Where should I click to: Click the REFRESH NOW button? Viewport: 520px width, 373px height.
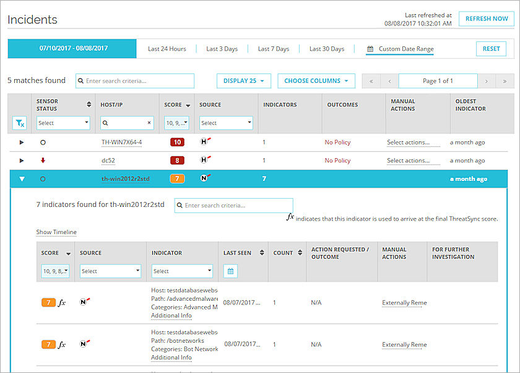[x=486, y=18]
